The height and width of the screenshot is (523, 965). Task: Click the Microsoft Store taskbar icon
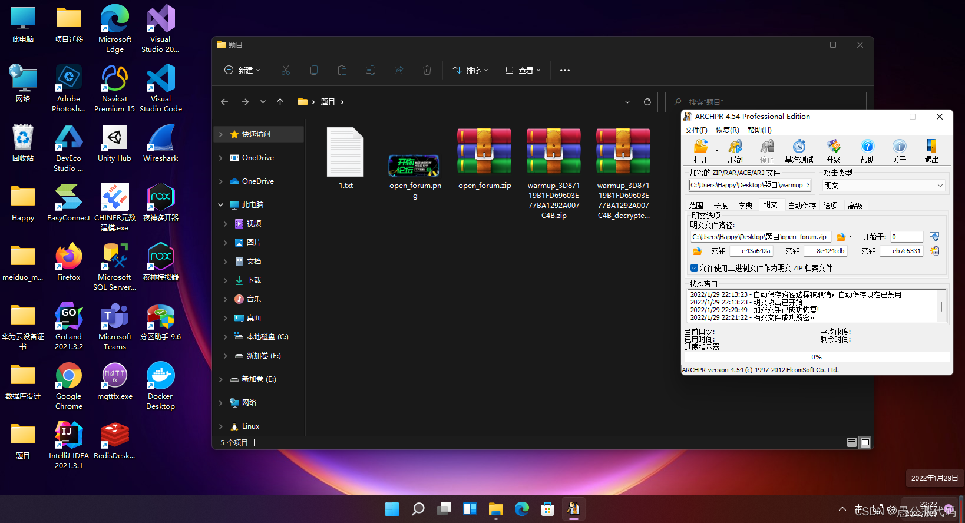(x=547, y=509)
